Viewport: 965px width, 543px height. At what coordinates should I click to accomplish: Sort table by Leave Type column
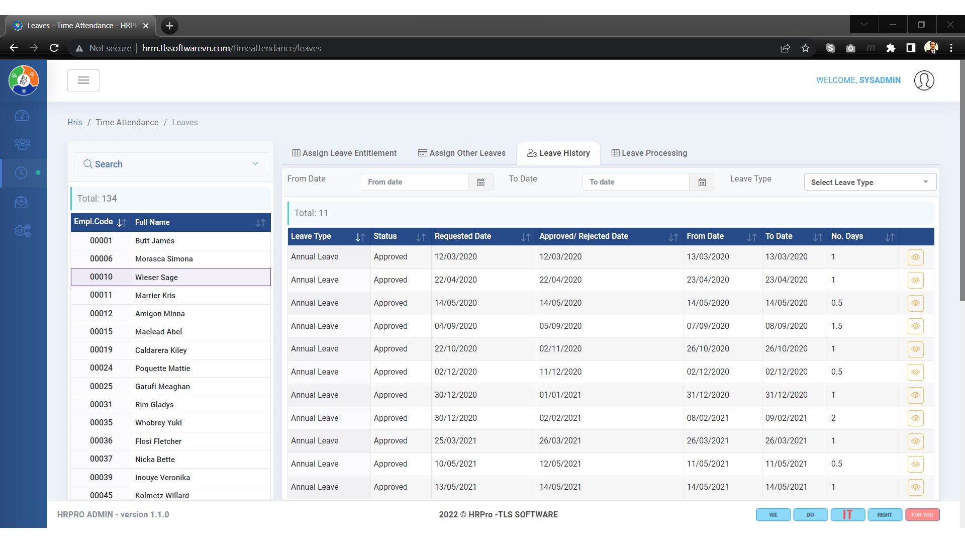click(x=360, y=237)
